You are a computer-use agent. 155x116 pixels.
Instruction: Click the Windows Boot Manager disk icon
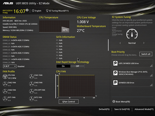(x=115, y=73)
